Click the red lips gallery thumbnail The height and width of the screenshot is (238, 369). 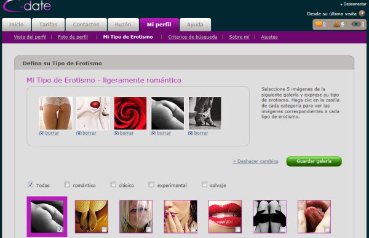225,216
